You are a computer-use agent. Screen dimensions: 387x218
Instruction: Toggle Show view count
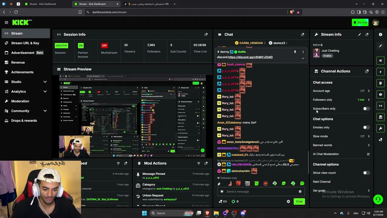pyautogui.click(x=366, y=173)
